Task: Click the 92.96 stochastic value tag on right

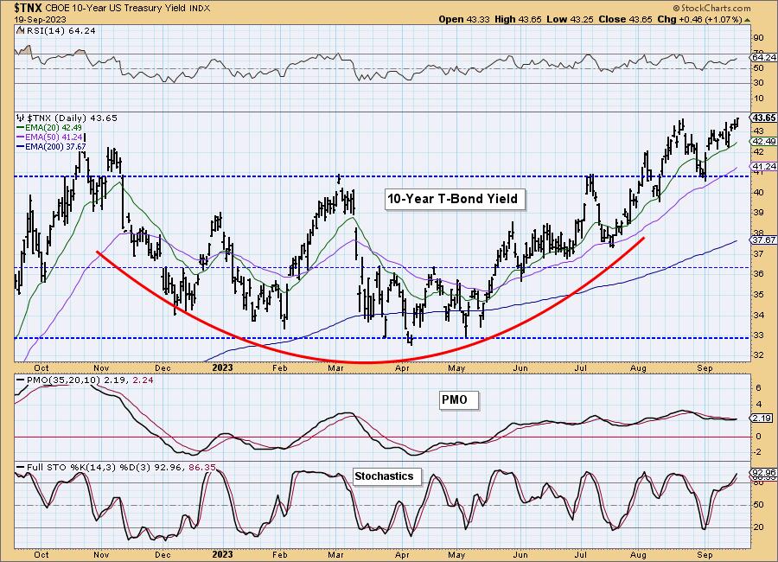Action: pos(764,472)
